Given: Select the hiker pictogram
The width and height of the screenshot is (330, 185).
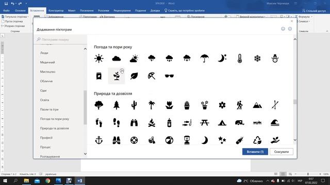Looking at the screenshot, I should 240,105.
